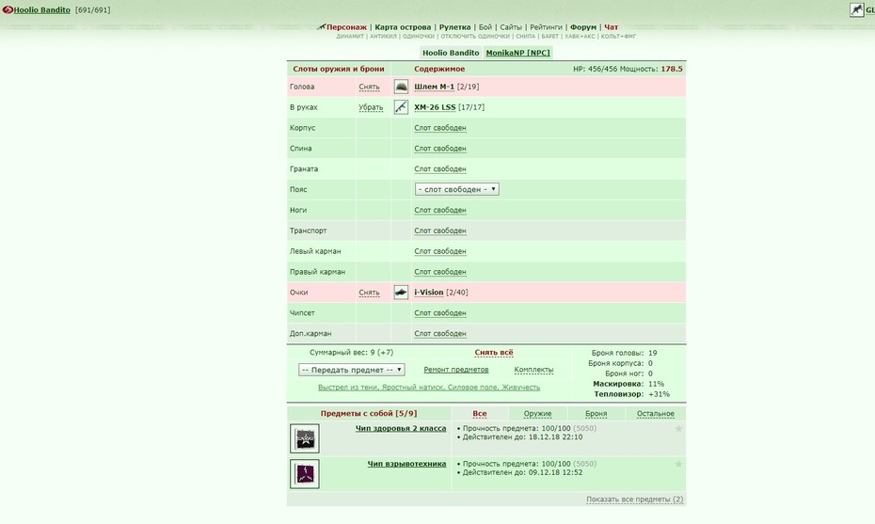
Task: Open the Чип взрывотехника link
Action: (406, 464)
